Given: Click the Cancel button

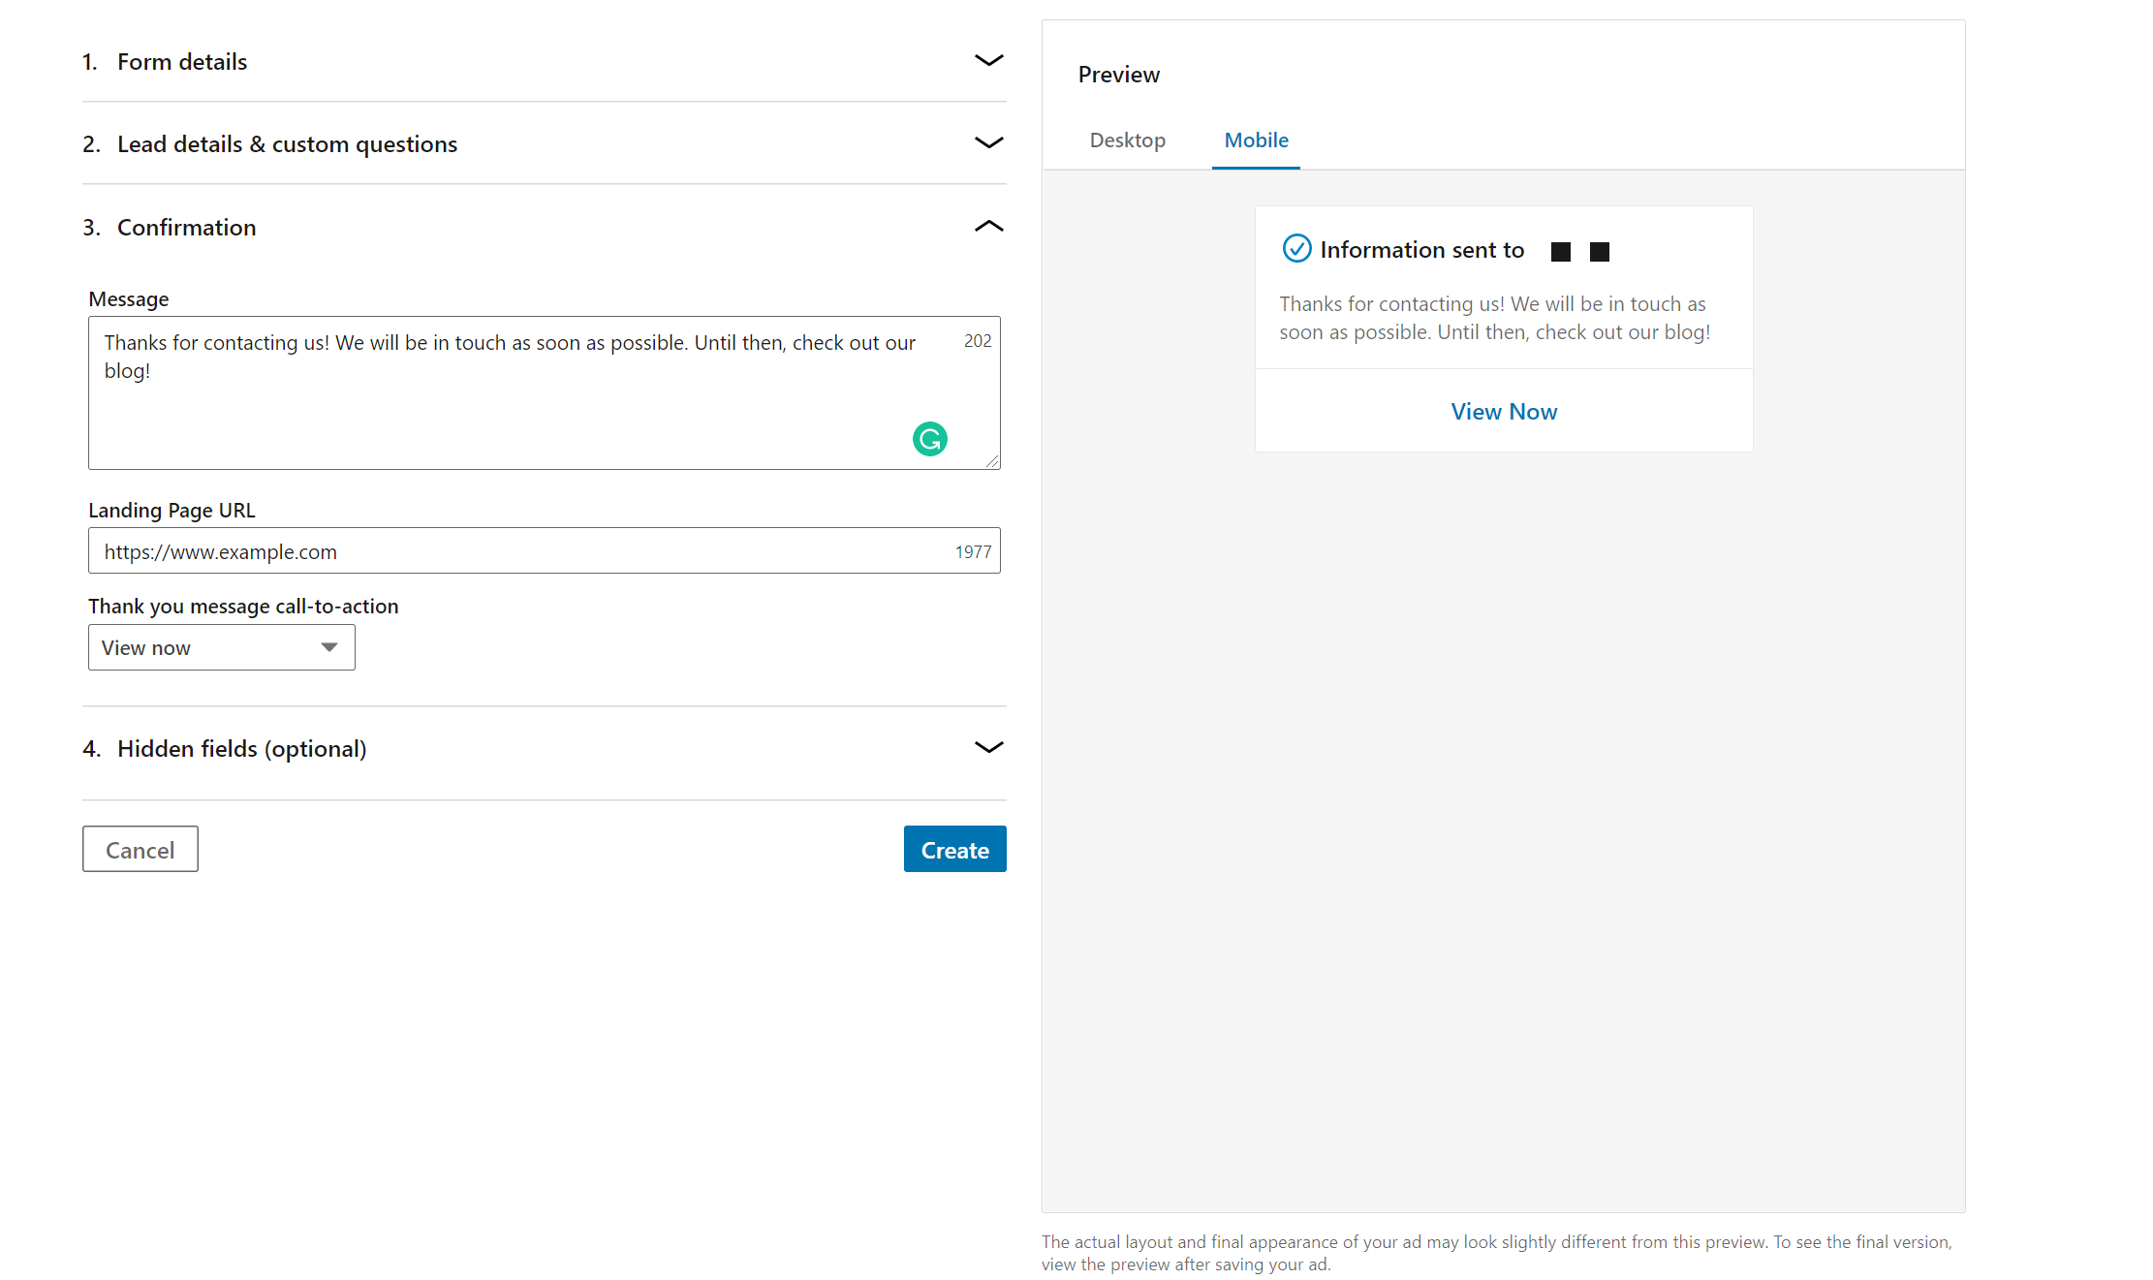Looking at the screenshot, I should click(x=140, y=850).
